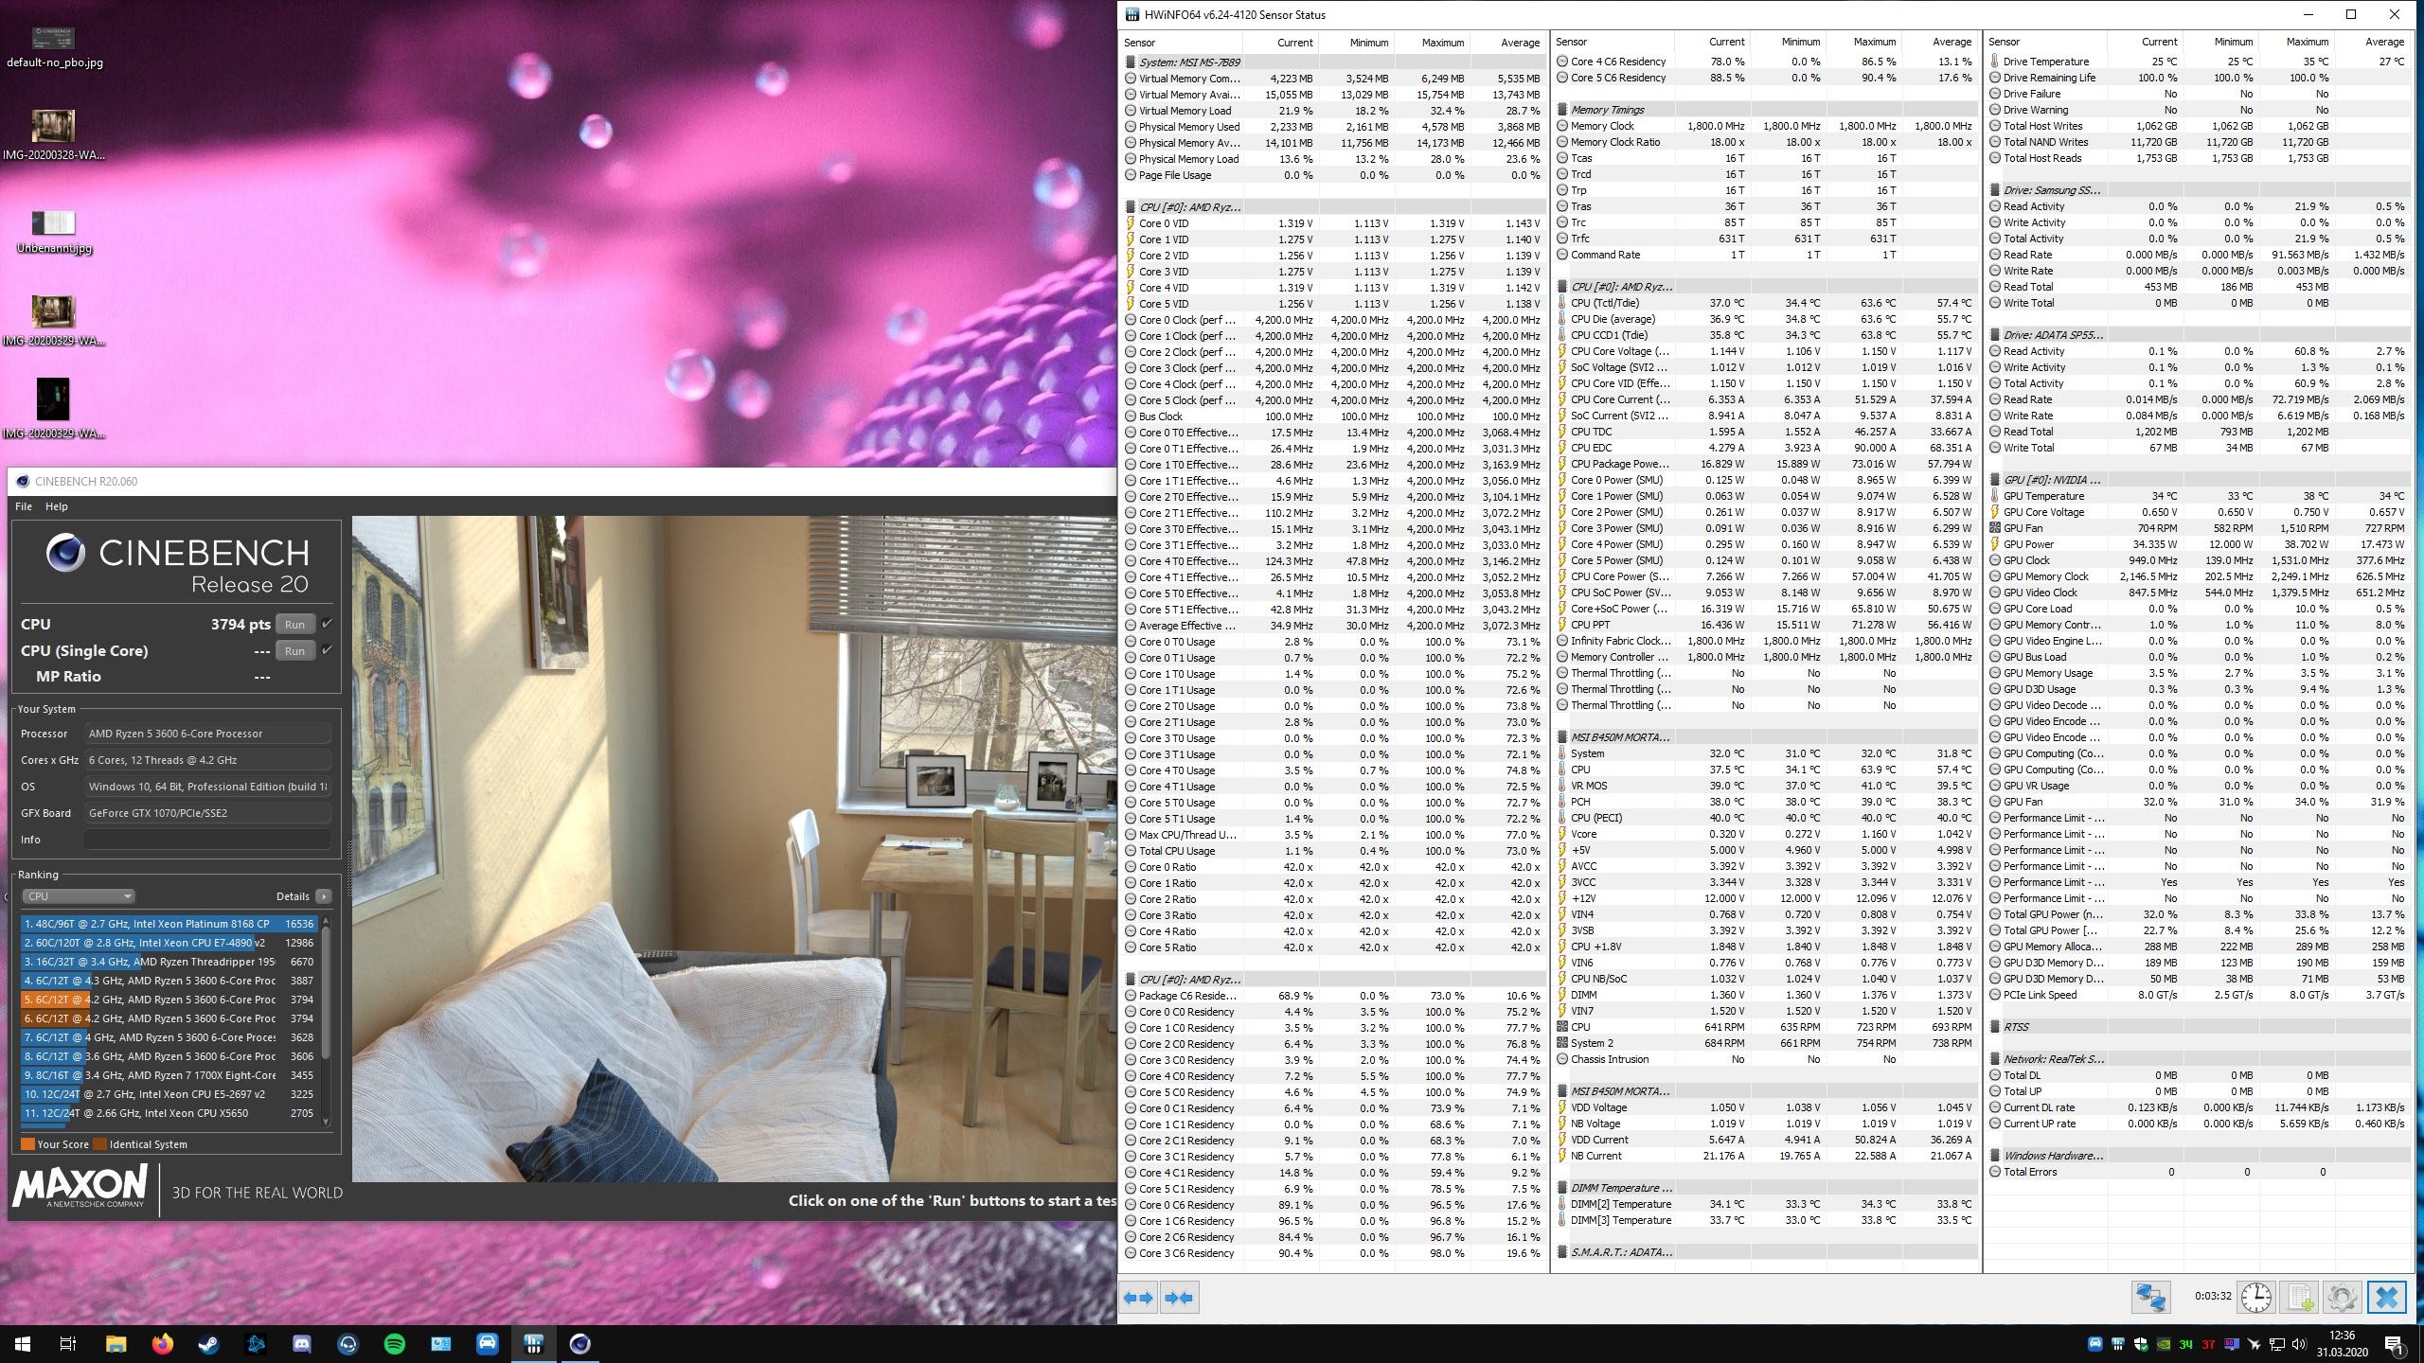
Task: Open Discord from the taskbar
Action: (x=302, y=1344)
